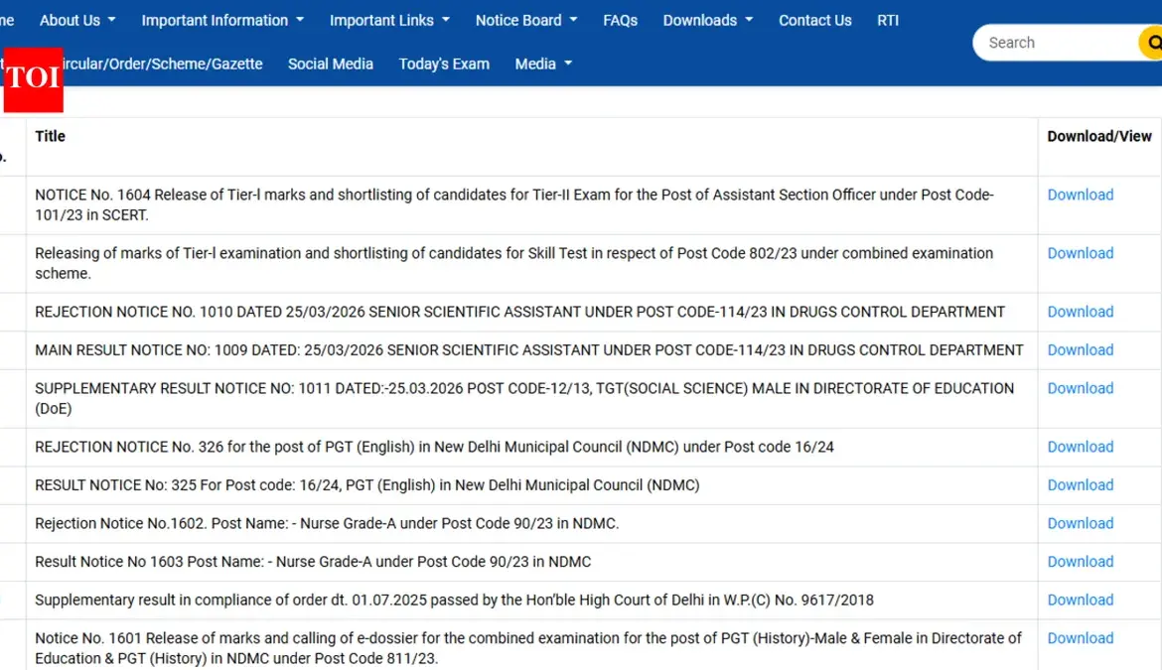Open the About Us dropdown menu
1162x670 pixels.
[x=77, y=21]
